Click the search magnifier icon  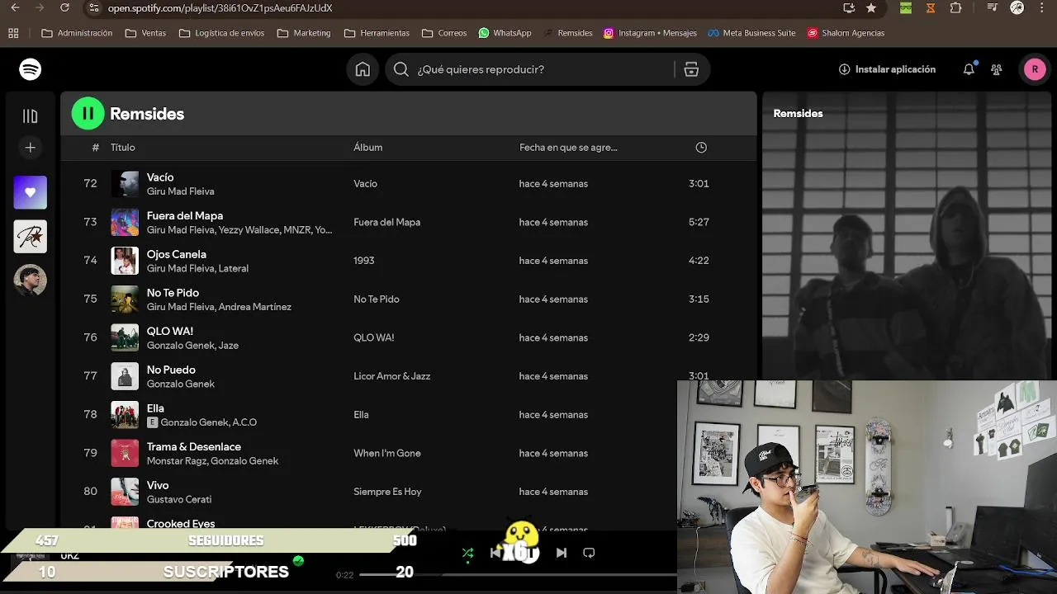click(401, 69)
